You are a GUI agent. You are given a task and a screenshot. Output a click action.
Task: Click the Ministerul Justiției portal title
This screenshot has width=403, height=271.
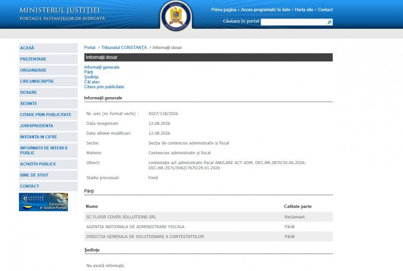click(x=60, y=10)
